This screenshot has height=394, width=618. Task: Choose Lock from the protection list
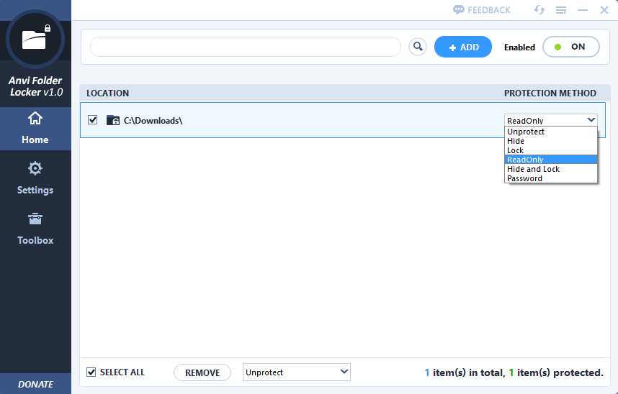click(x=550, y=150)
